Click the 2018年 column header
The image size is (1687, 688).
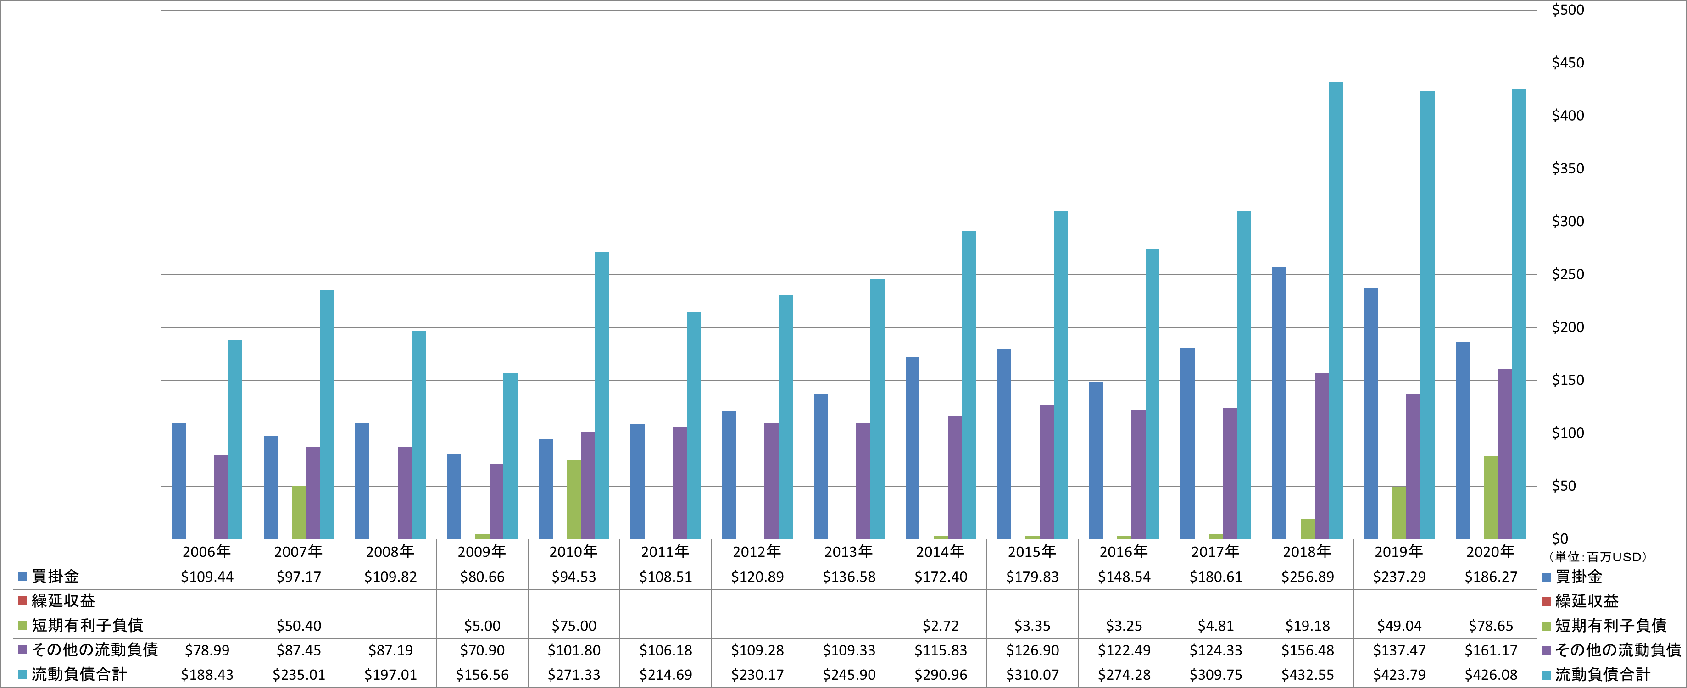point(1307,552)
